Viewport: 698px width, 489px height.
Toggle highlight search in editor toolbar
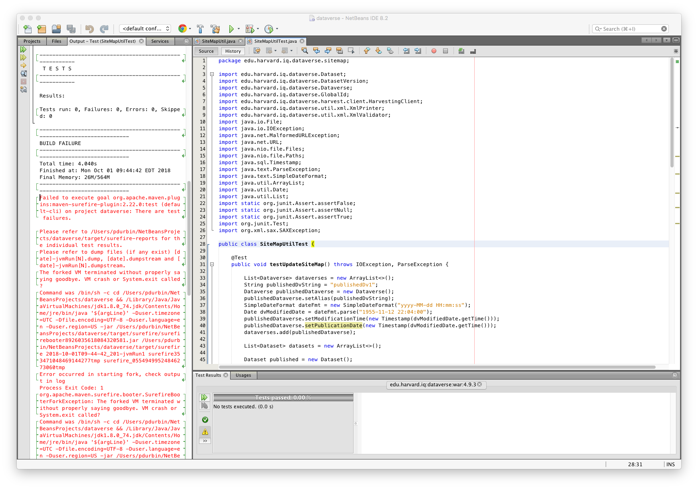pyautogui.click(x=340, y=51)
